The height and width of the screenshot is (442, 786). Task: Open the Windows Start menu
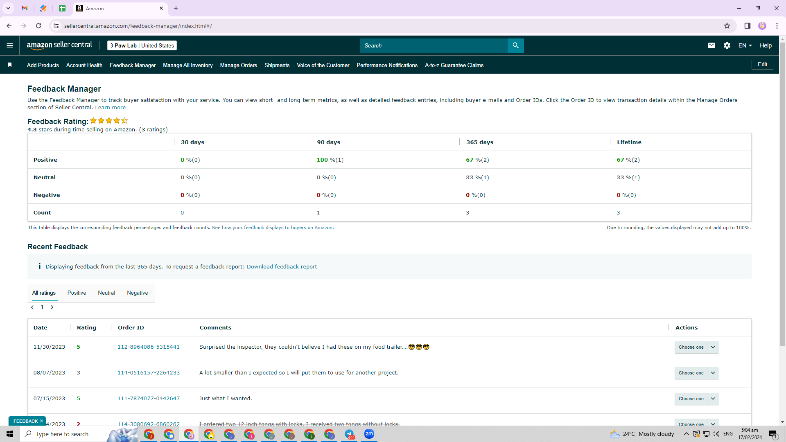click(10, 434)
